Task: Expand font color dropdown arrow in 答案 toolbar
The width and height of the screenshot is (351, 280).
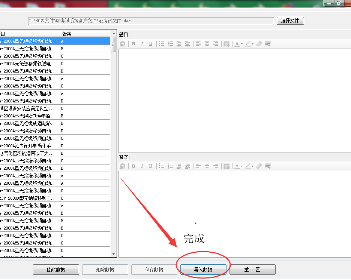Action: pyautogui.click(x=241, y=166)
